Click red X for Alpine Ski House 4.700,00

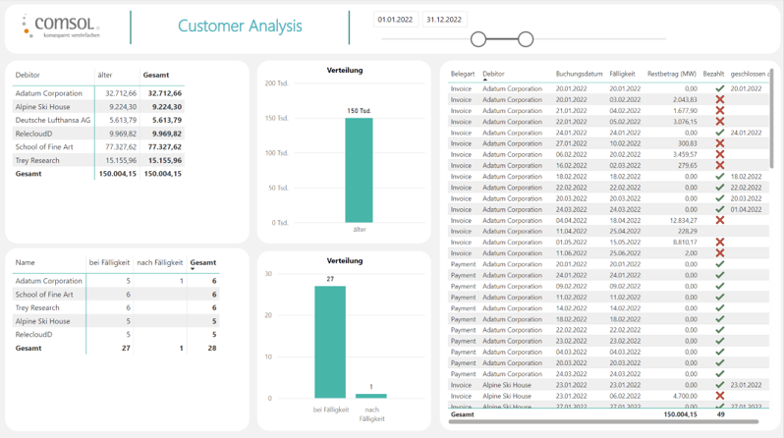(720, 396)
